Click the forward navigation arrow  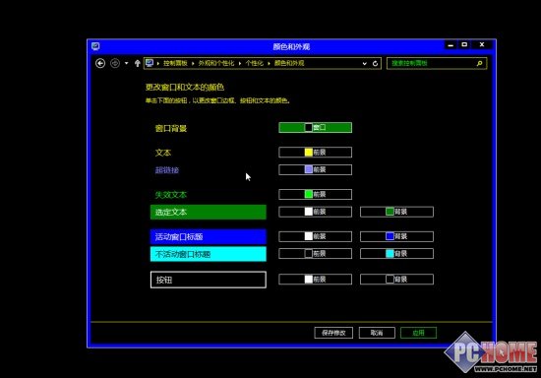click(115, 63)
